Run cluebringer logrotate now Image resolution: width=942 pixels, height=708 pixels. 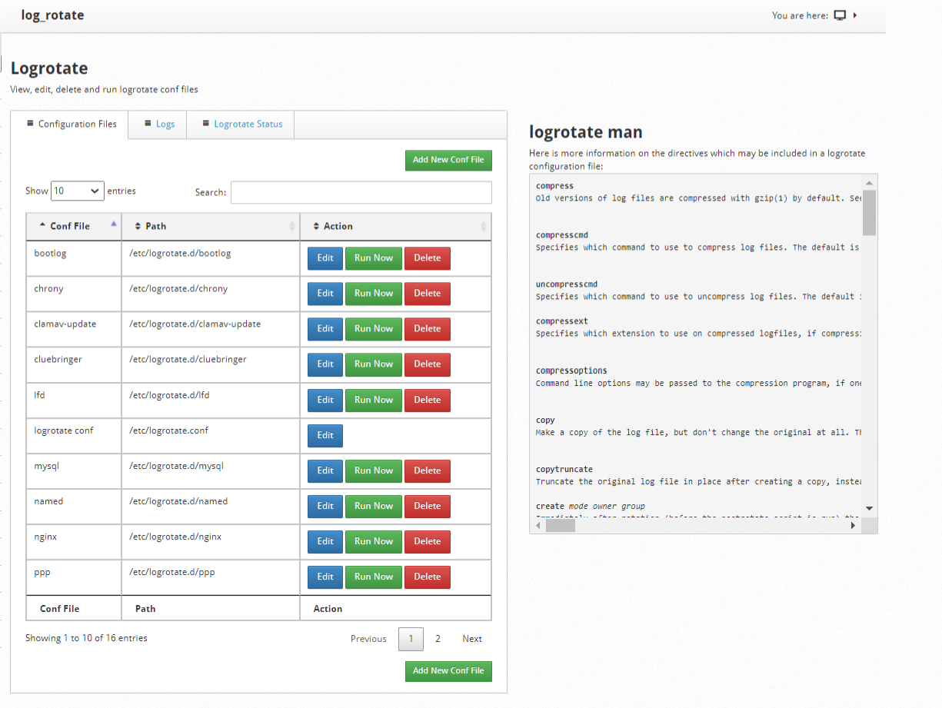[374, 364]
